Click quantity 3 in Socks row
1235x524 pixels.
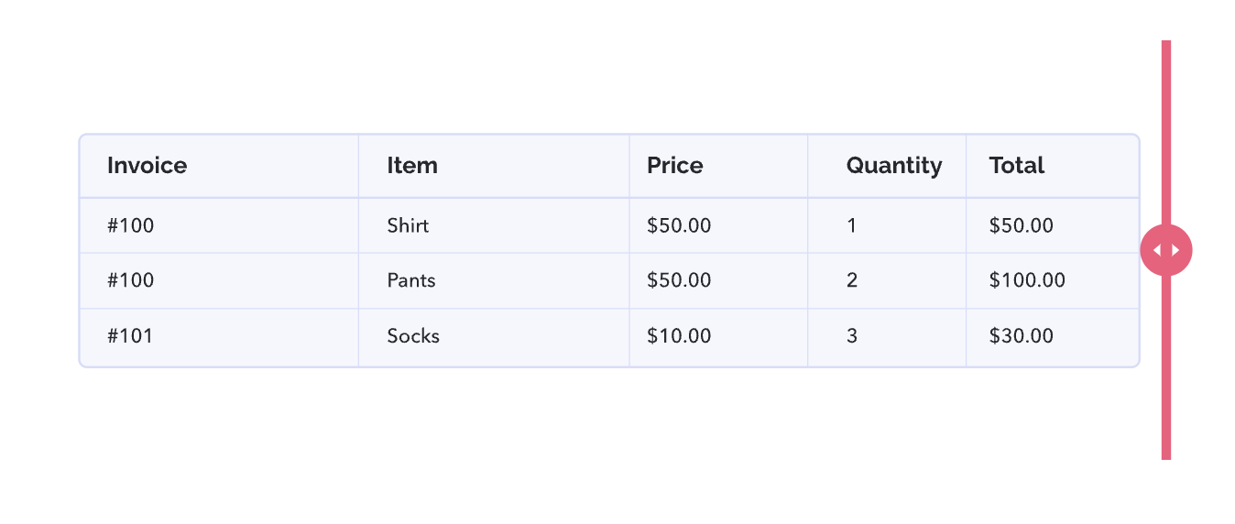click(x=887, y=336)
